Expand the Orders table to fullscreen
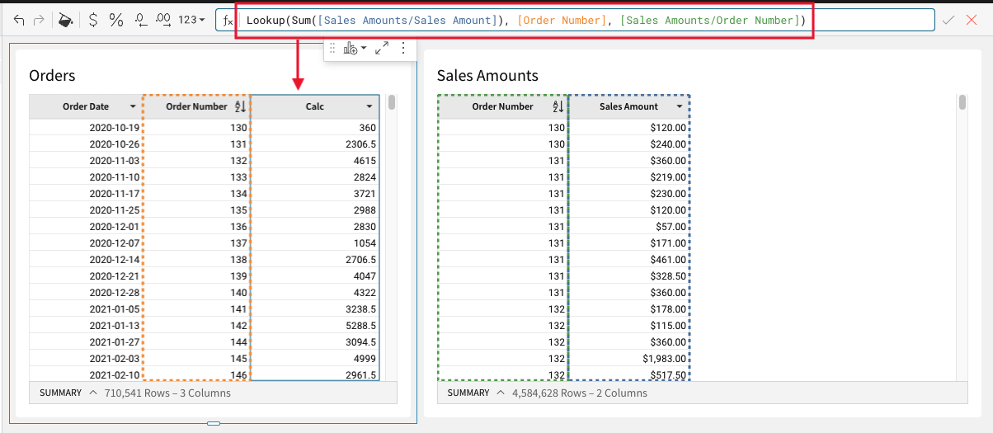Image resolution: width=993 pixels, height=433 pixels. 381,49
